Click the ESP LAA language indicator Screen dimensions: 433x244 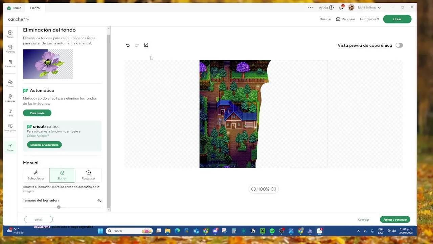(381, 231)
